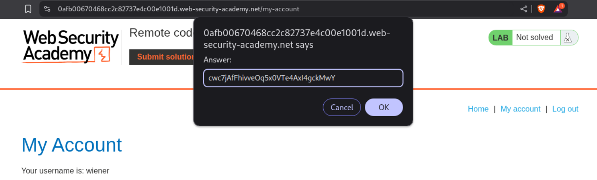Click the flask icon in lab status
The image size is (597, 180).
[568, 38]
